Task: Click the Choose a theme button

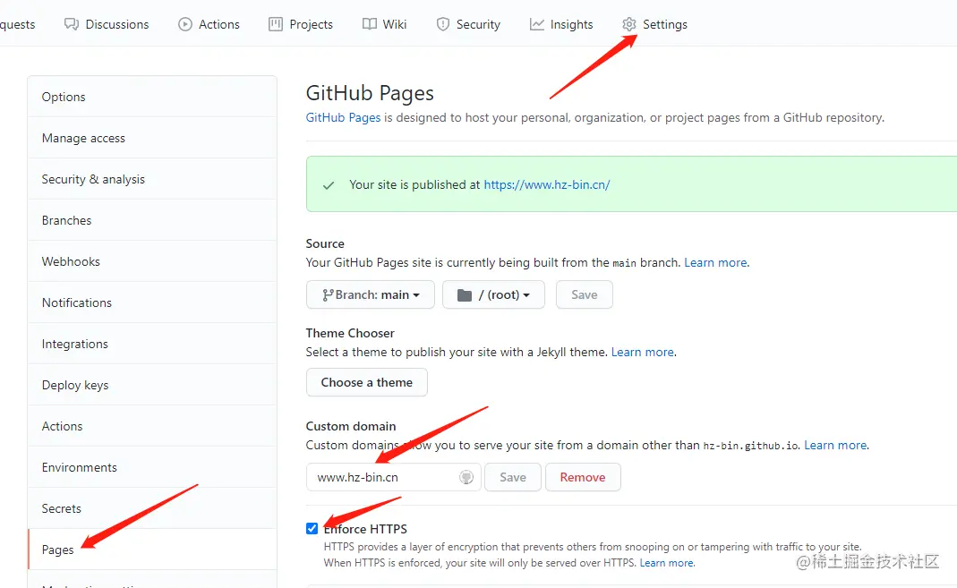Action: pyautogui.click(x=367, y=382)
